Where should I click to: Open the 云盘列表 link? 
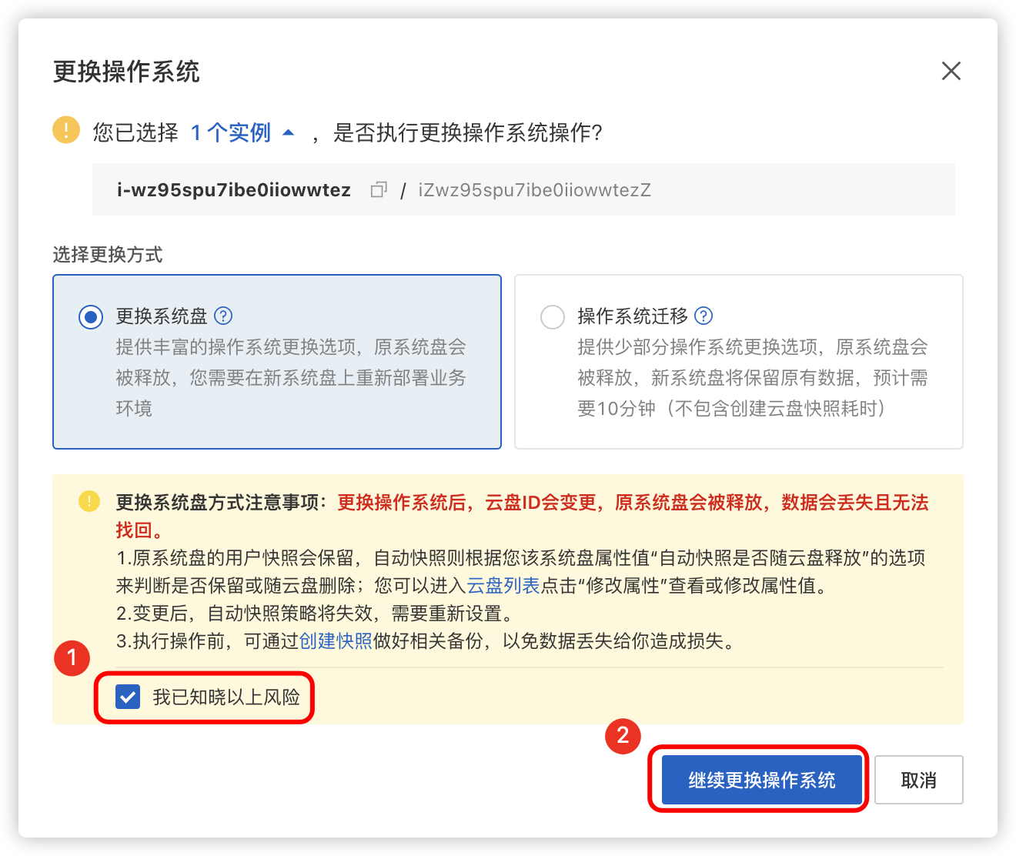(x=503, y=586)
